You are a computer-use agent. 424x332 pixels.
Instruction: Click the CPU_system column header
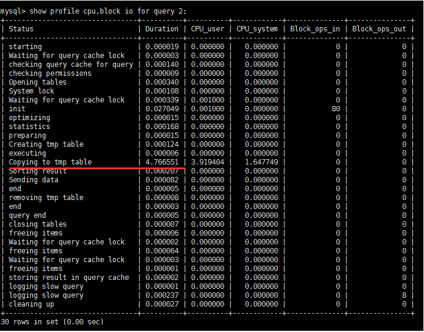coord(257,29)
